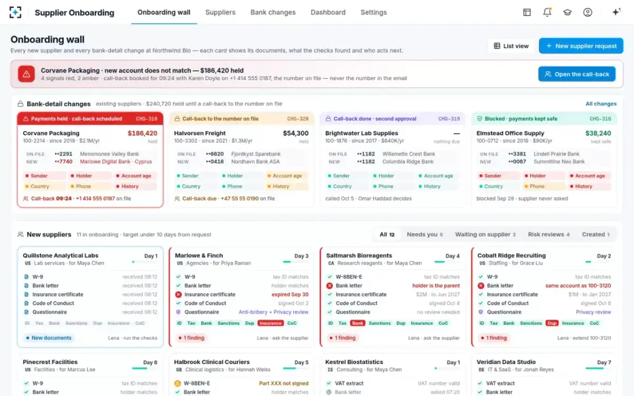Viewport: 634px width, 396px height.
Task: Click Cobalt Ridge Questionnaire review icon
Action: 481,312
